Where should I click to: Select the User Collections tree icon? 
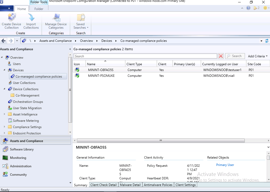pyautogui.click(x=10, y=83)
